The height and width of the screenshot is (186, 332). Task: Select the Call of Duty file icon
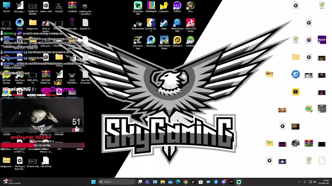point(46,162)
